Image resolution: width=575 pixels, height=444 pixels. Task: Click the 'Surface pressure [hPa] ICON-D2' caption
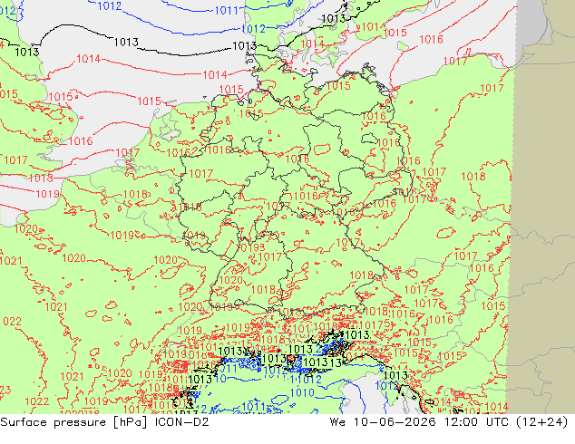pyautogui.click(x=104, y=422)
